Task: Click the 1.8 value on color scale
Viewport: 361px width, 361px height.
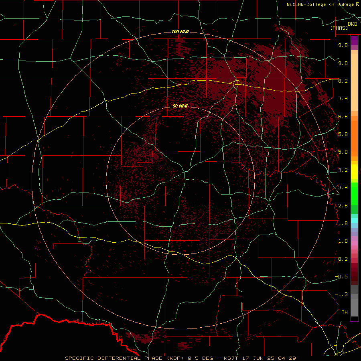Action: [343, 223]
